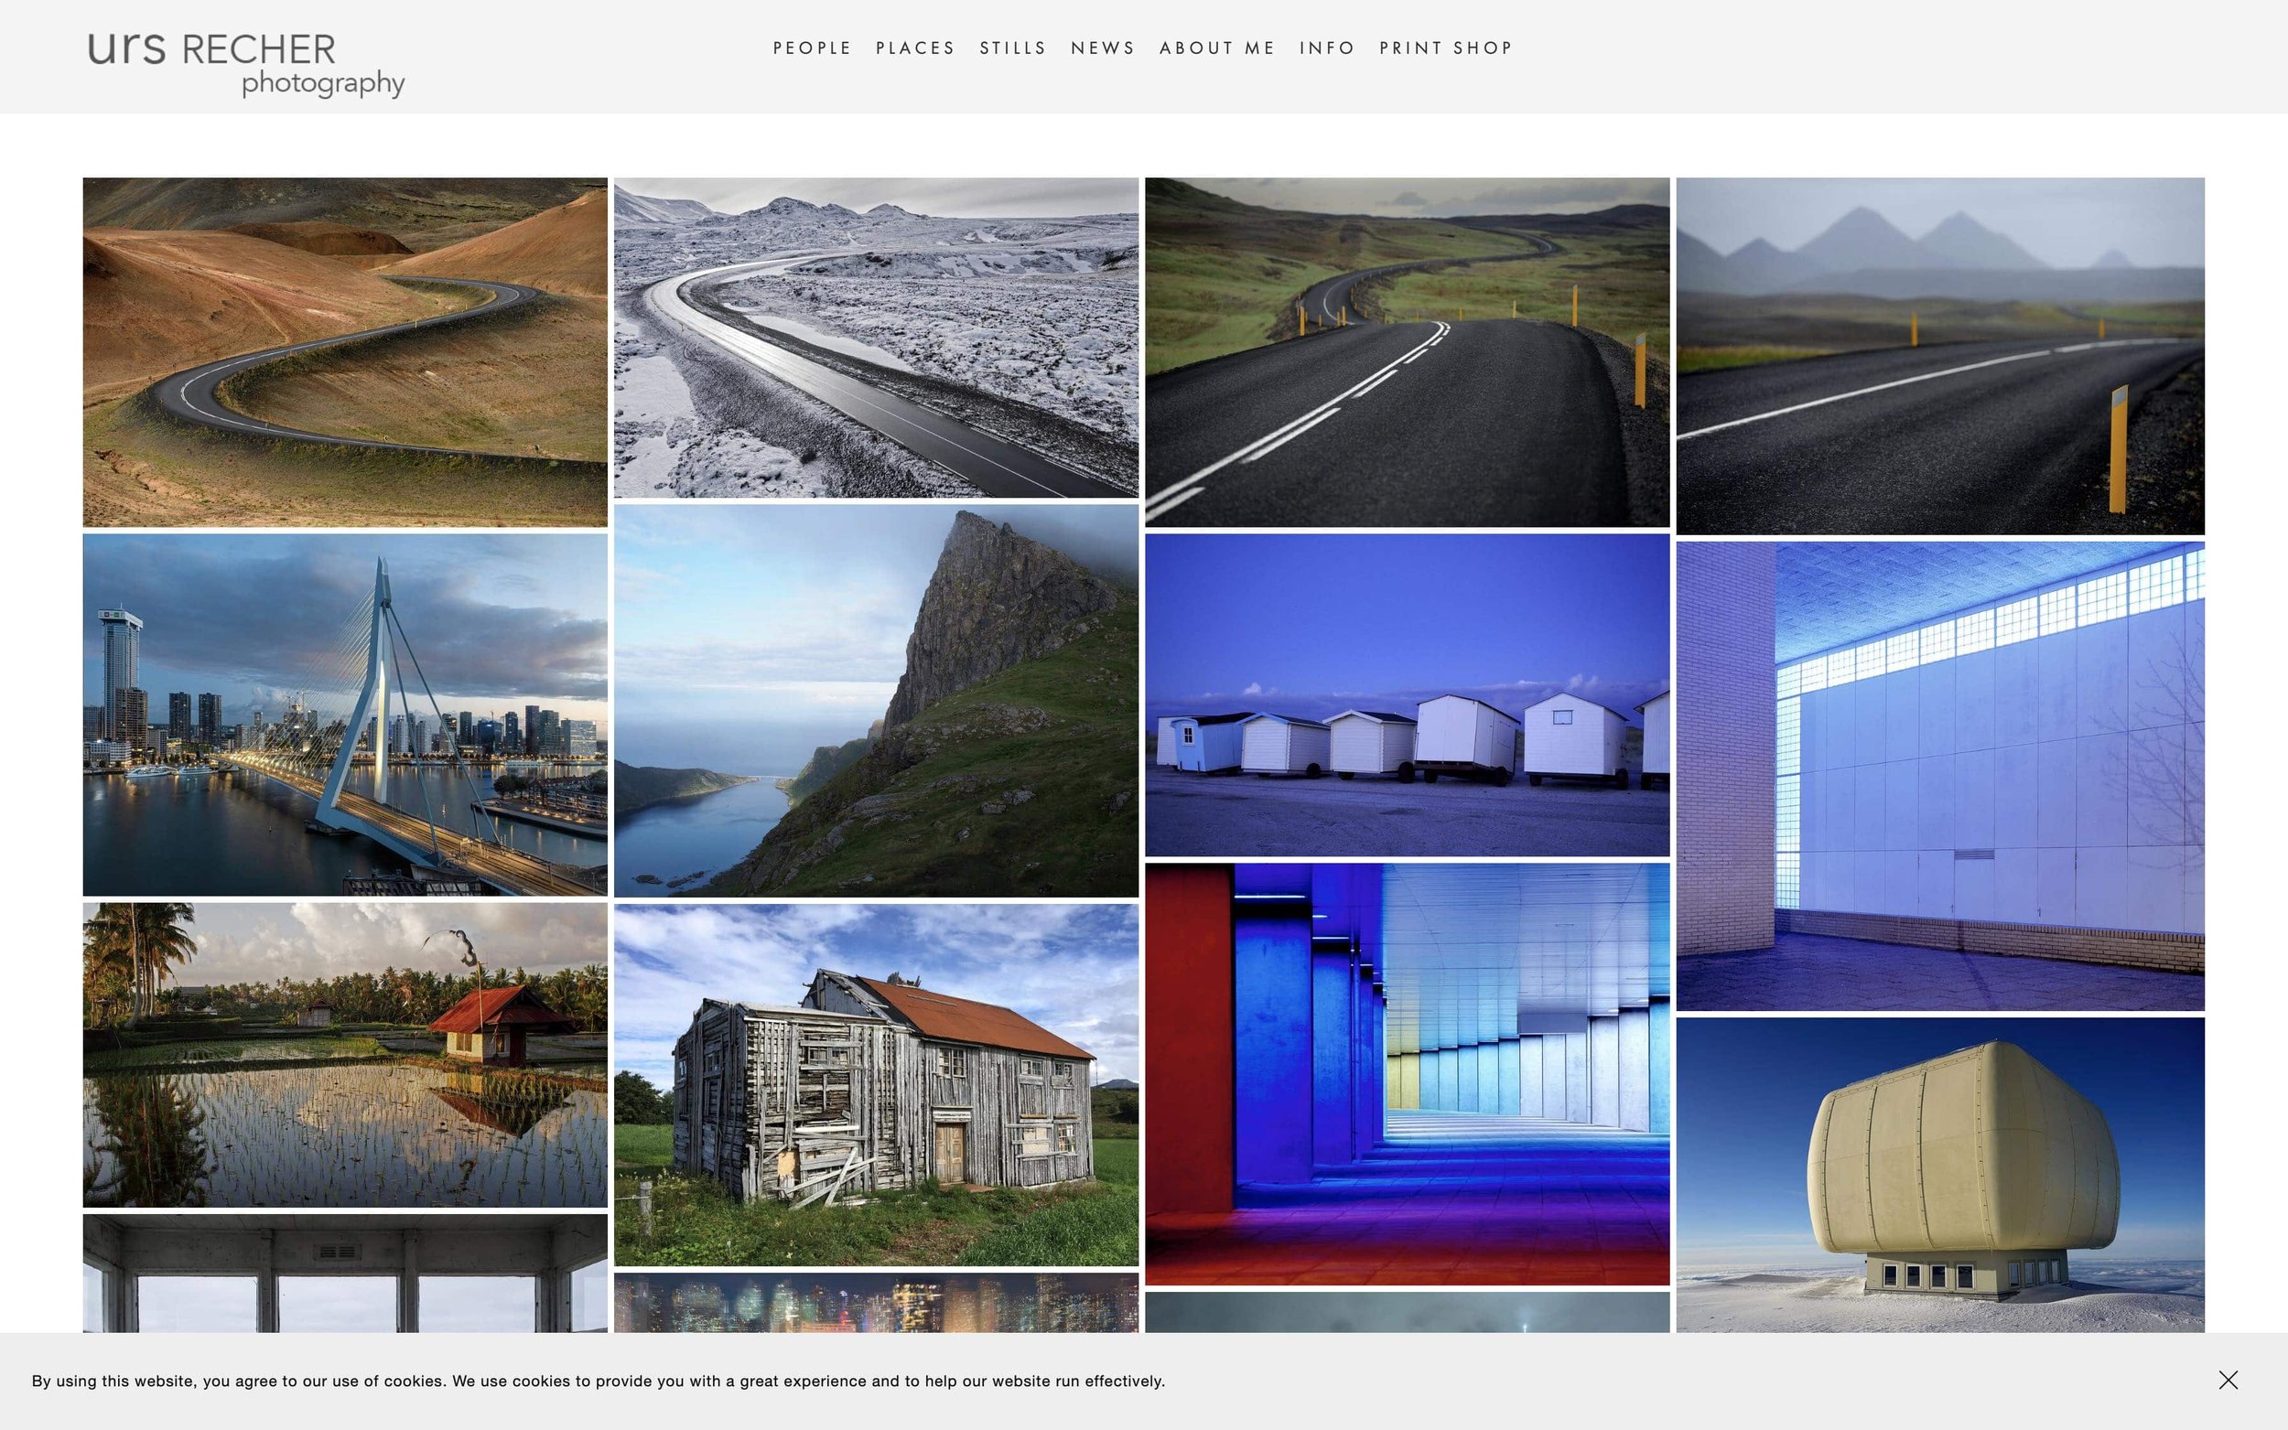Open the PEOPLE menu
Viewport: 2288px width, 1430px height.
coord(812,48)
